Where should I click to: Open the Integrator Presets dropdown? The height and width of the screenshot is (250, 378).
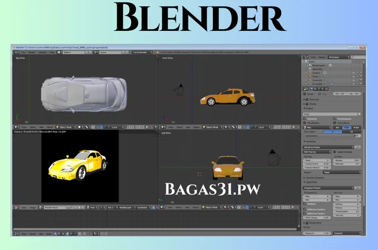point(328,188)
